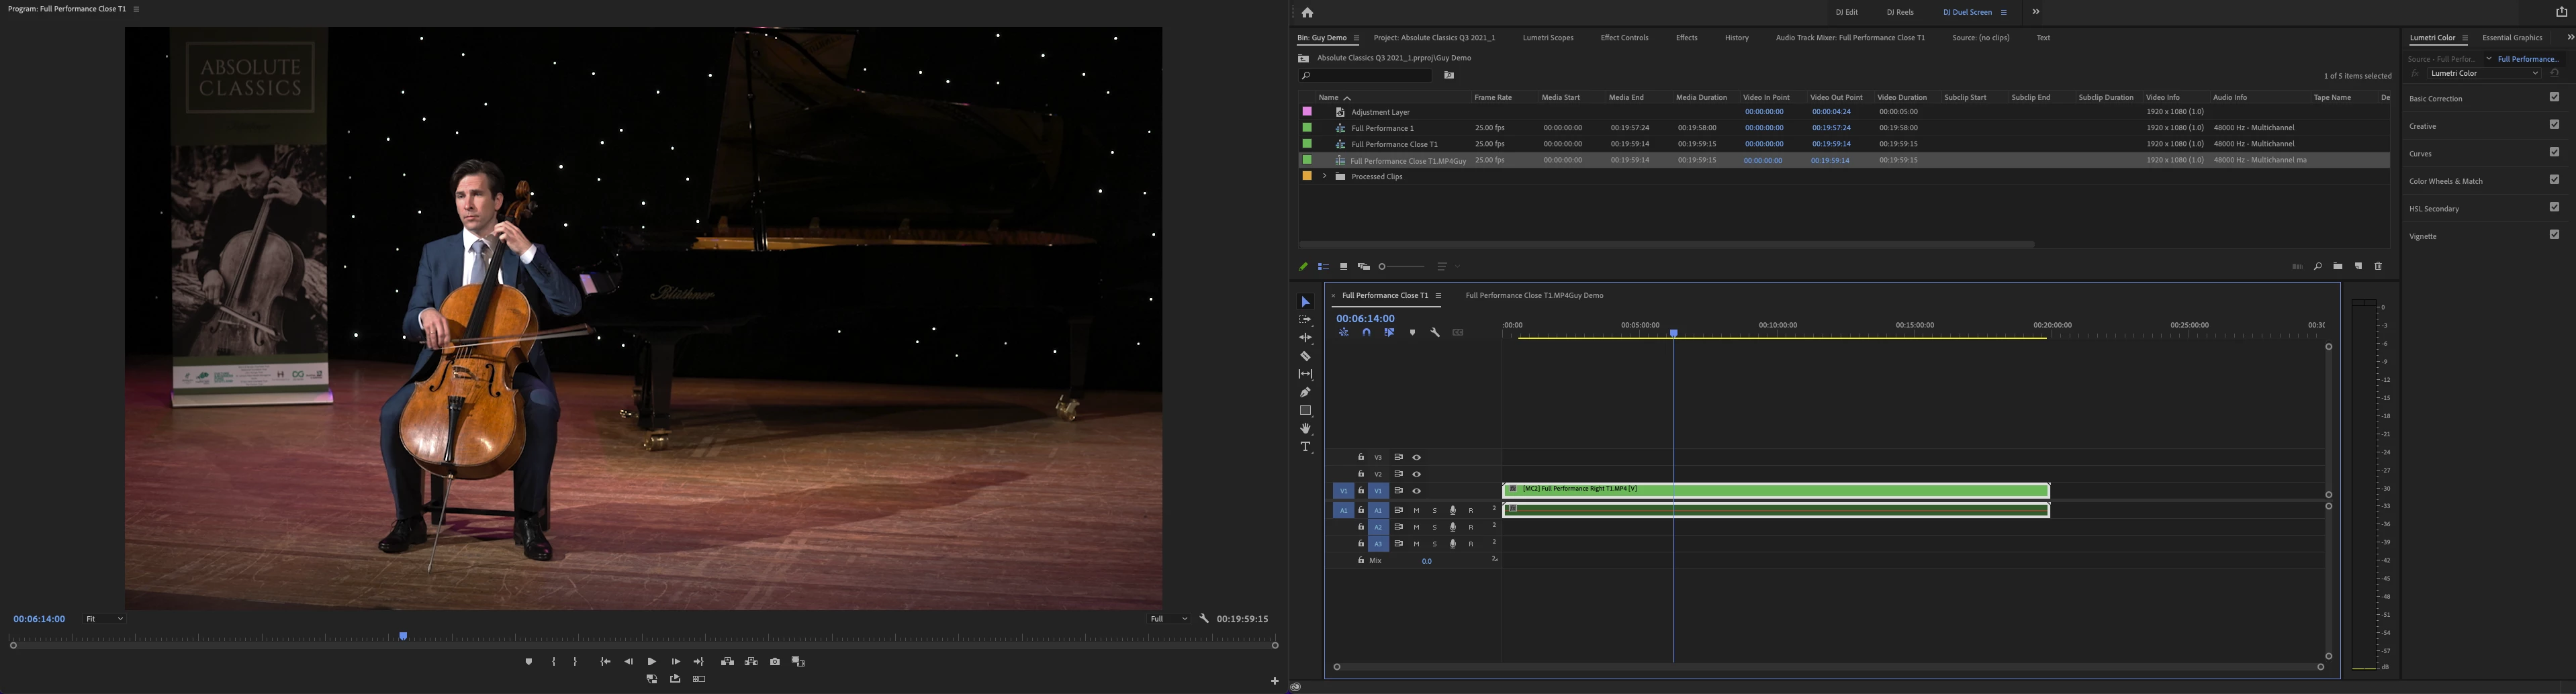Open the Essential Graphics tab

(2512, 38)
